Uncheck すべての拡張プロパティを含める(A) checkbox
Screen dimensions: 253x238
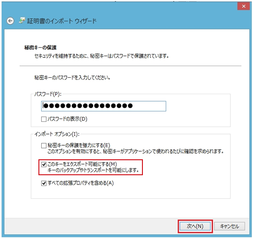(x=44, y=183)
